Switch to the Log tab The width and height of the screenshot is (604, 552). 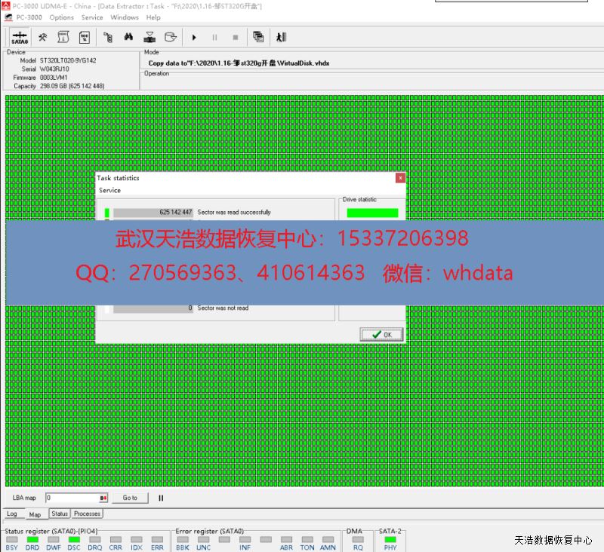point(12,514)
